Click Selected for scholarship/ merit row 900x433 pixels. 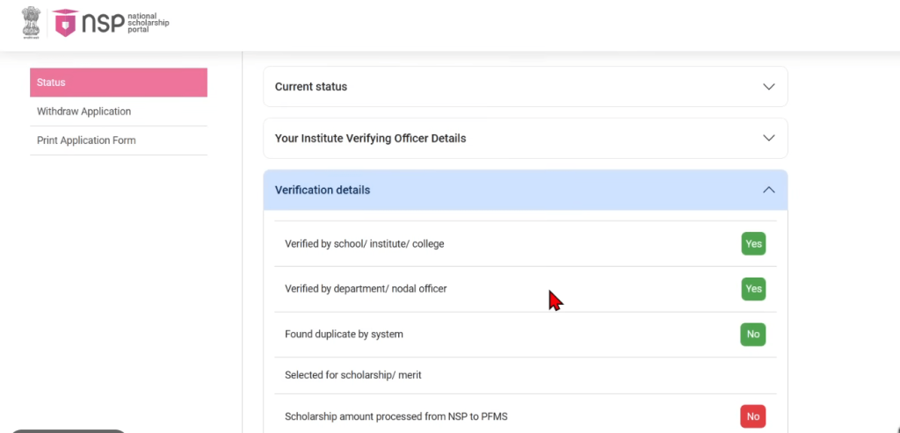pyautogui.click(x=353, y=375)
